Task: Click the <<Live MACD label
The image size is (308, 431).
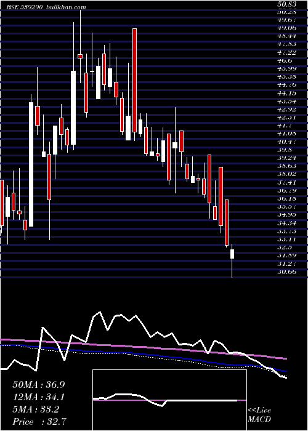Action: coord(259,415)
